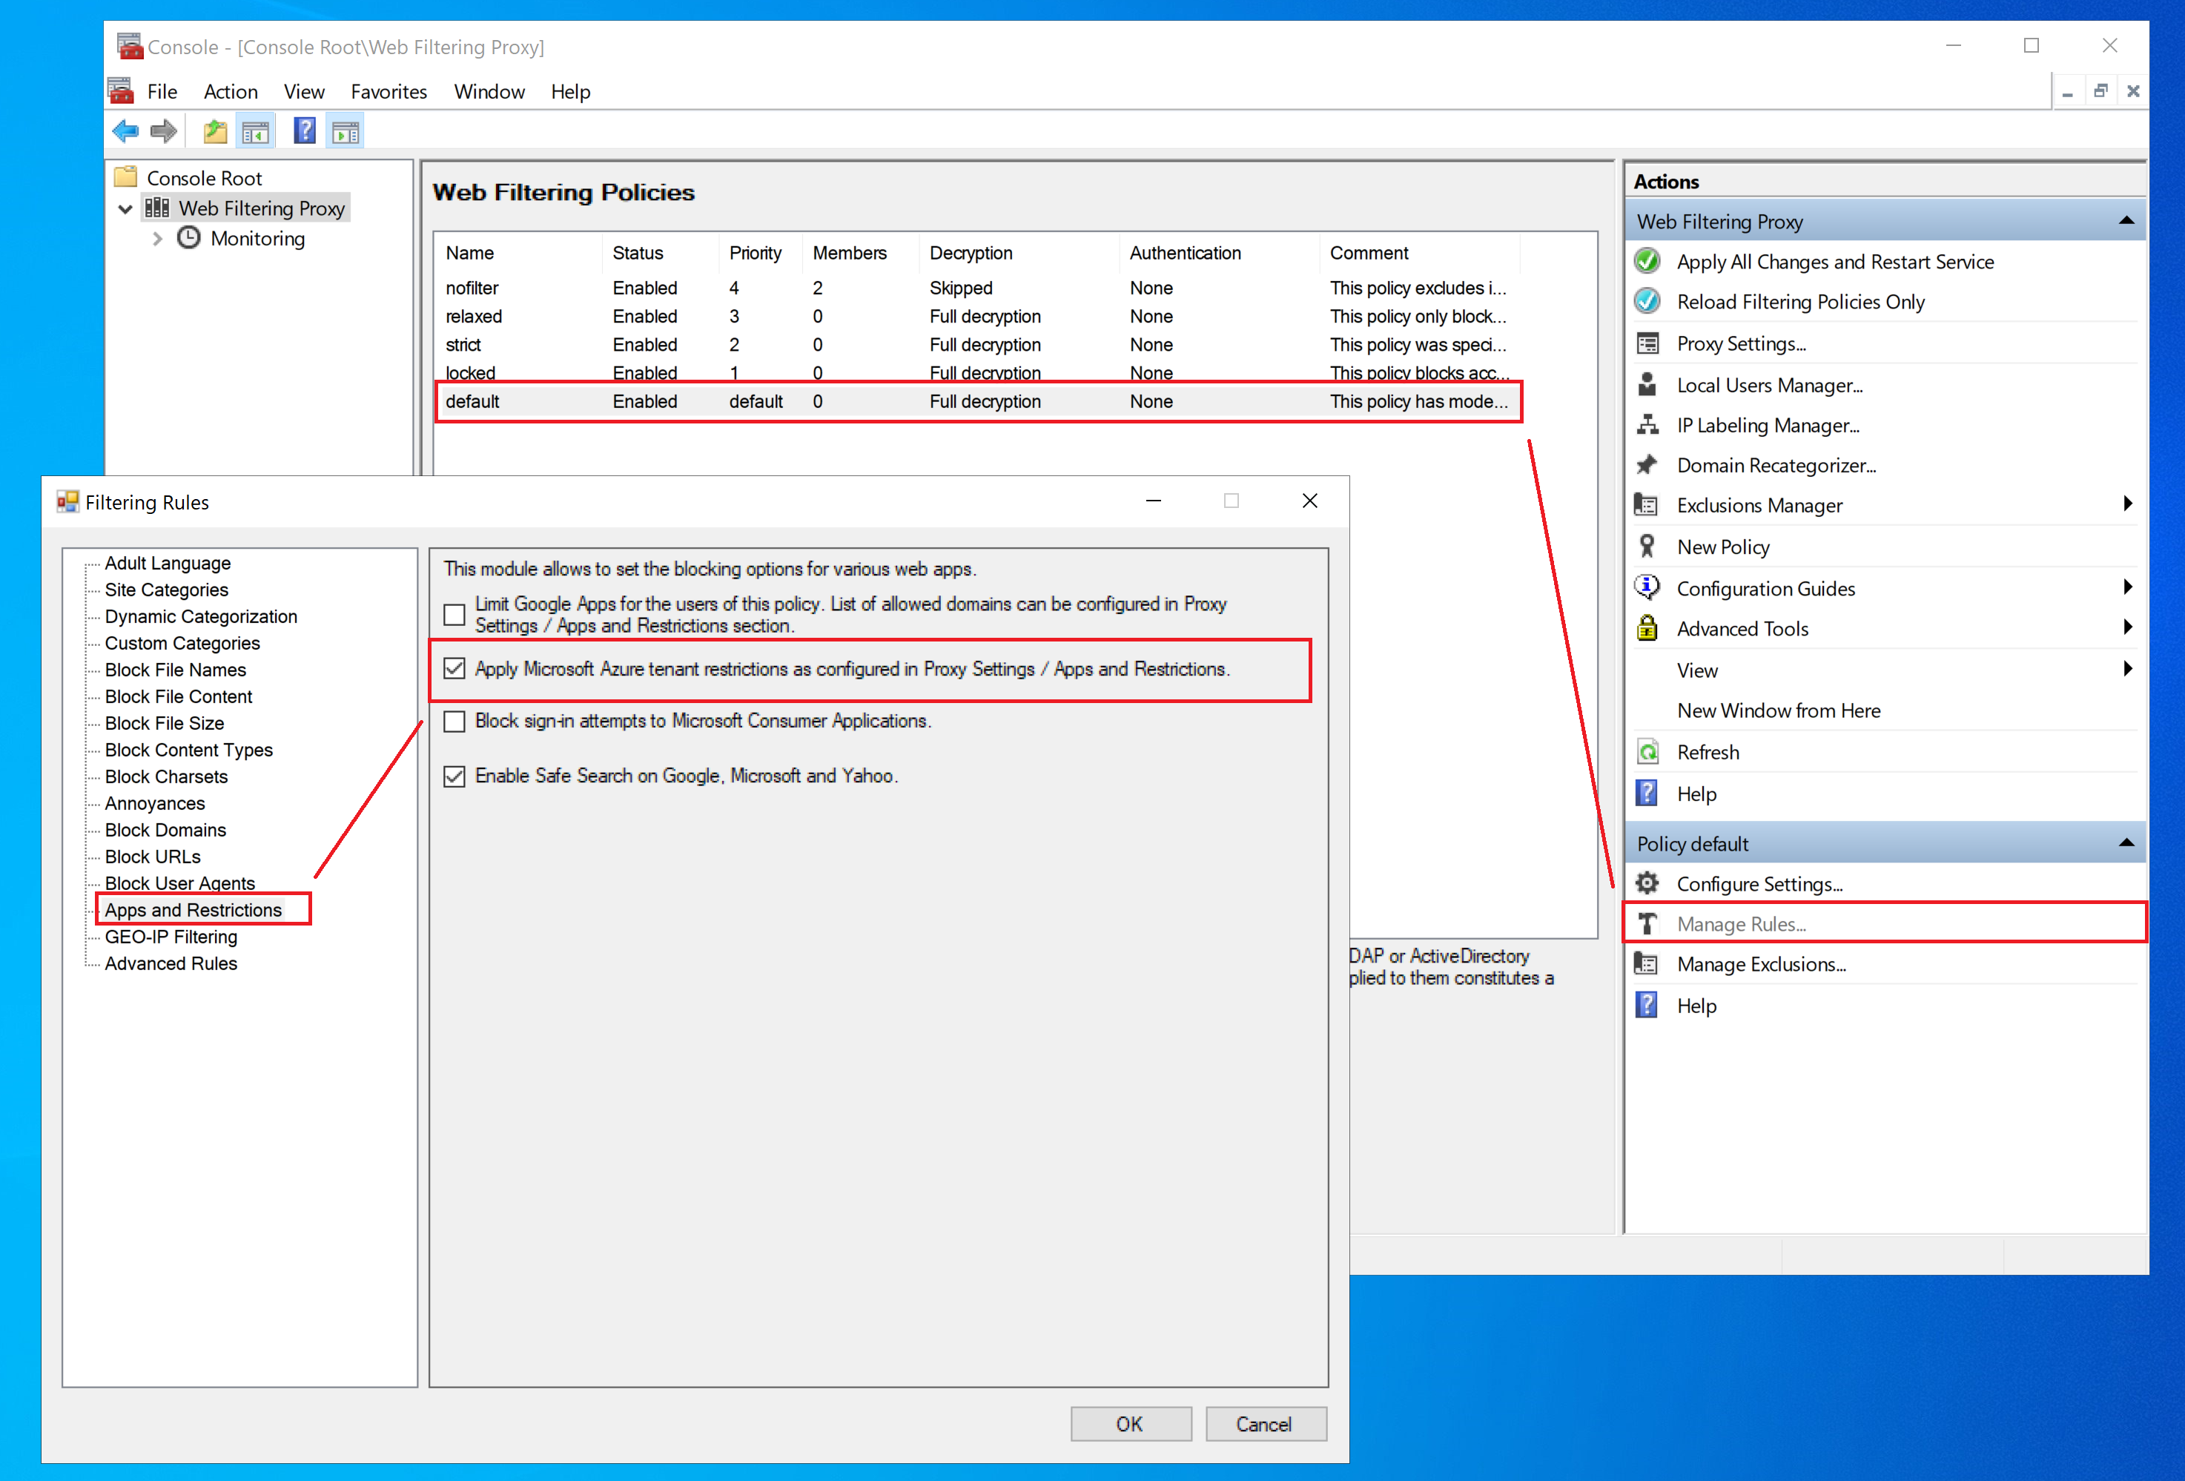Select Advanced Rules in rules tree
The height and width of the screenshot is (1481, 2185).
pos(171,963)
